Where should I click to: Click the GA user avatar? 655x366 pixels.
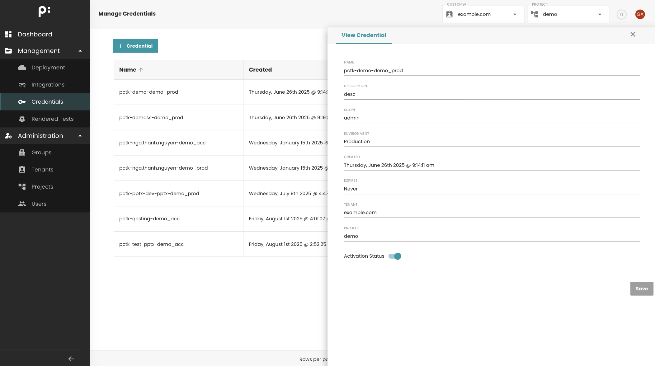640,14
